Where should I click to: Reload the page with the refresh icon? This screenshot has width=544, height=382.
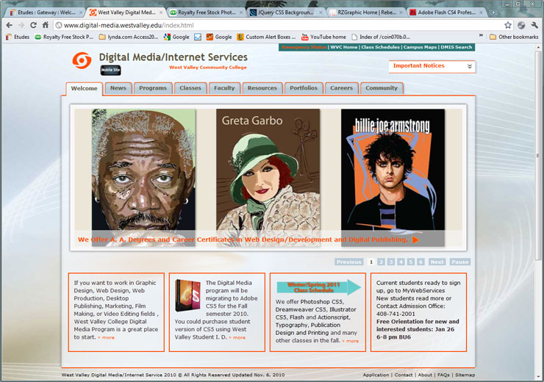coord(33,25)
